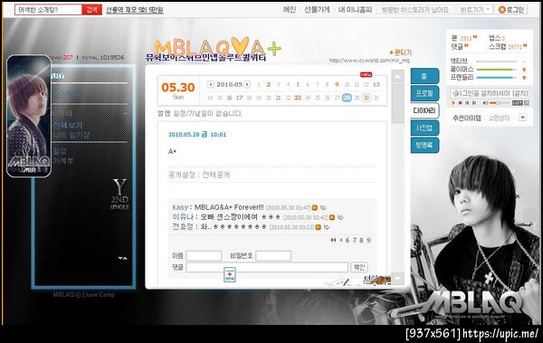This screenshot has width=543, height=343.
Task: Mute the BGM player speaker icon
Action: (485, 103)
